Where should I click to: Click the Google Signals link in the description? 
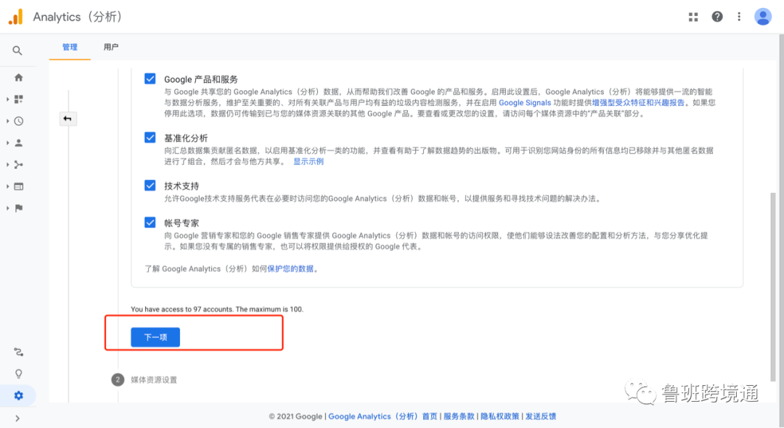click(525, 102)
